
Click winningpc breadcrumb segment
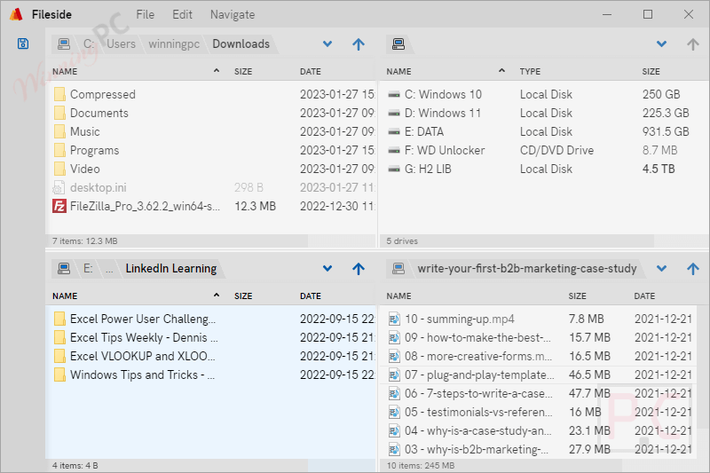click(x=174, y=43)
